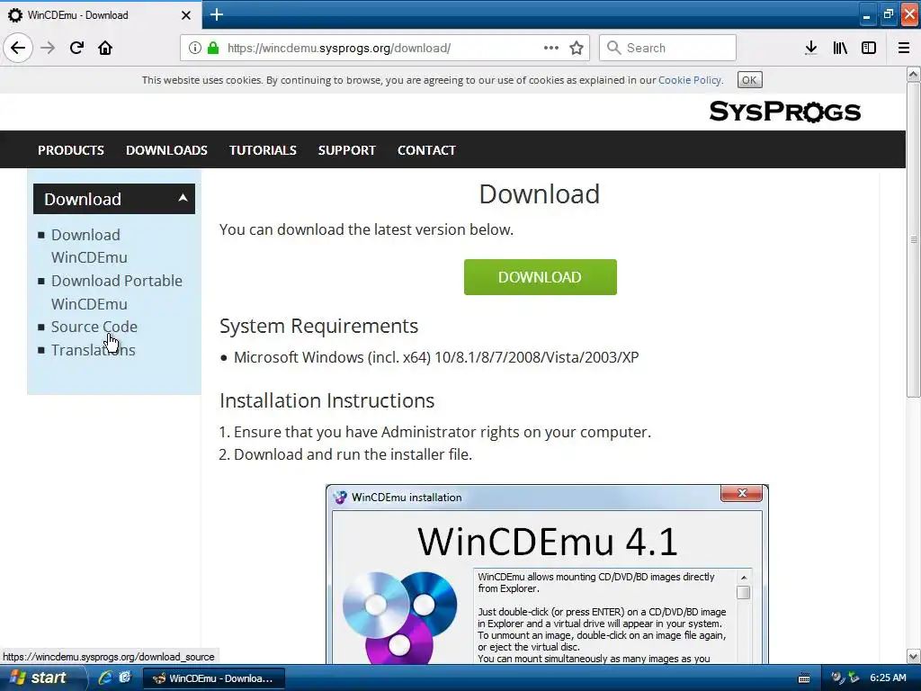Screen dimensions: 921x691
Task: Open page actions three-dot menu
Action: coord(551,48)
